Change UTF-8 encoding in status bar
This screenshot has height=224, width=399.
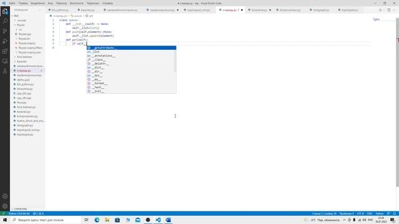click(x=360, y=213)
